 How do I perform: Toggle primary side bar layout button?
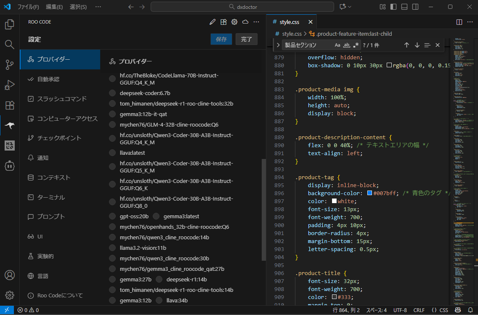393,7
